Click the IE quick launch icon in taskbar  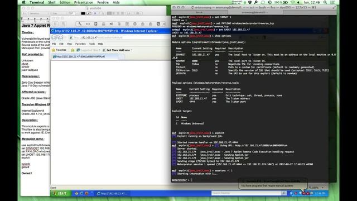point(81,194)
